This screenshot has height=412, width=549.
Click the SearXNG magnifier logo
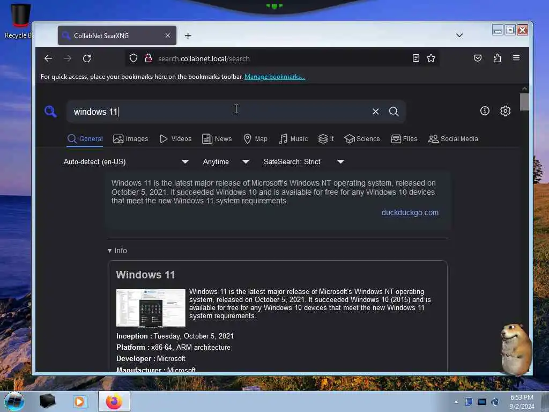(x=50, y=112)
